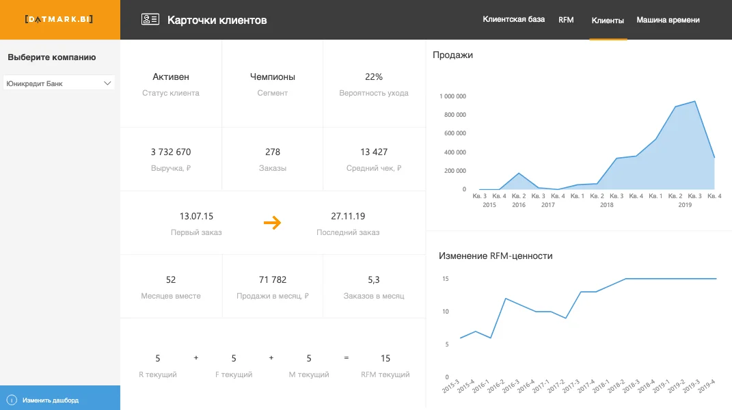The width and height of the screenshot is (732, 410).
Task: Switch to the RFM tab
Action: click(566, 20)
